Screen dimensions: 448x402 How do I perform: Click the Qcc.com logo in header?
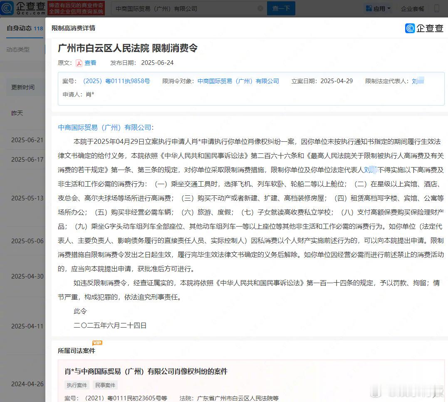click(23, 8)
